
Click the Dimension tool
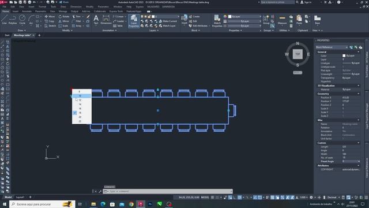click(x=106, y=20)
